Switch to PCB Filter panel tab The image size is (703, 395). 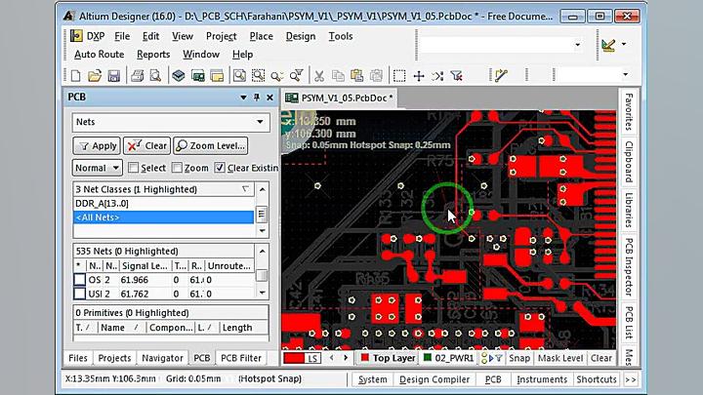(241, 358)
